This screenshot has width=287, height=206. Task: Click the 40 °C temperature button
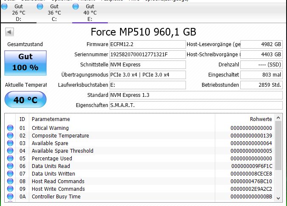25,99
